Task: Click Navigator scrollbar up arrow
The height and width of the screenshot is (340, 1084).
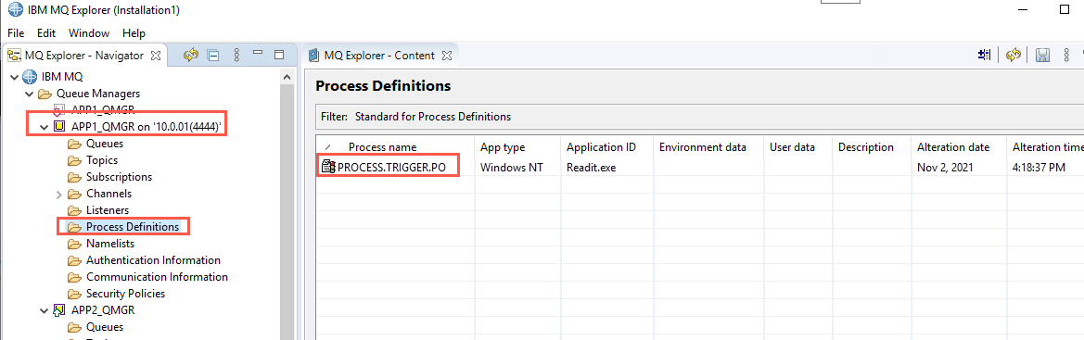Action: coord(287,78)
